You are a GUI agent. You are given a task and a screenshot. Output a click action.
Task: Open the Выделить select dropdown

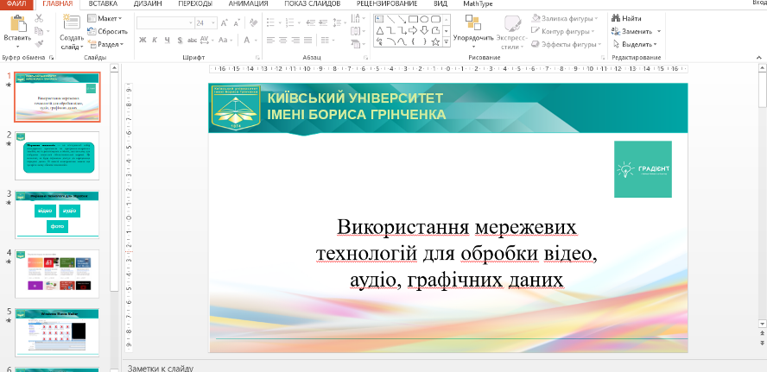point(639,43)
